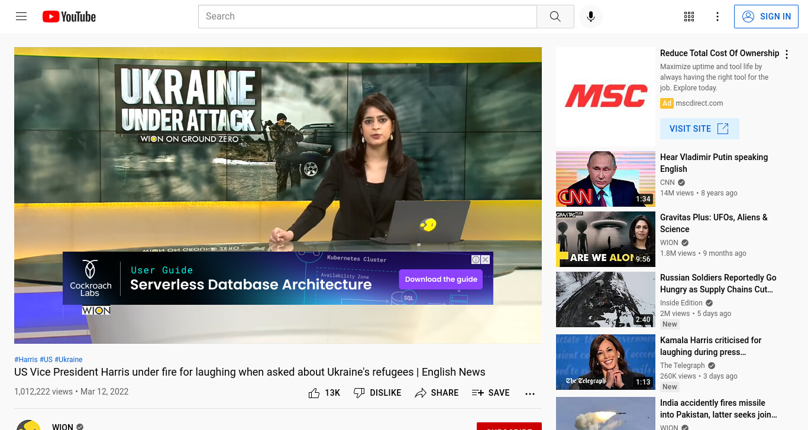Click Download the guide ad button

click(441, 279)
